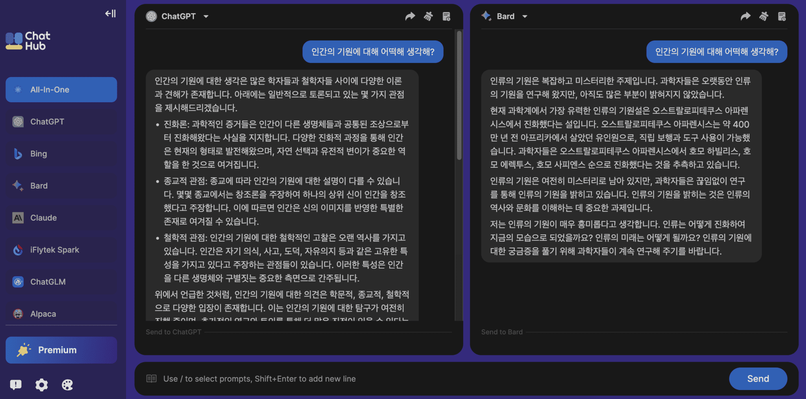Viewport: 806px width, 399px height.
Task: Expand the Bard panel bot dropdown
Action: (525, 17)
